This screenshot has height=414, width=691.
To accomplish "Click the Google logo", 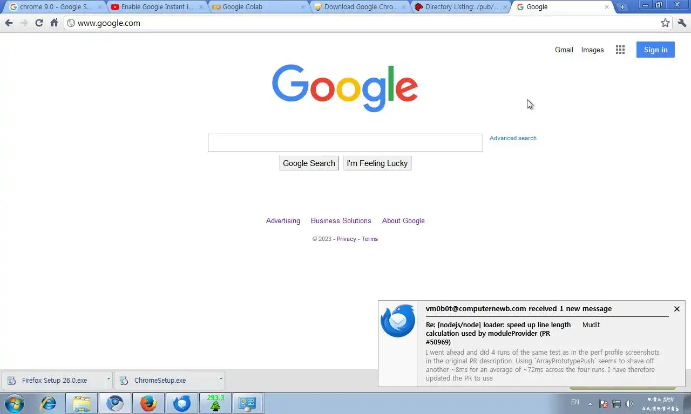I will click(345, 88).
